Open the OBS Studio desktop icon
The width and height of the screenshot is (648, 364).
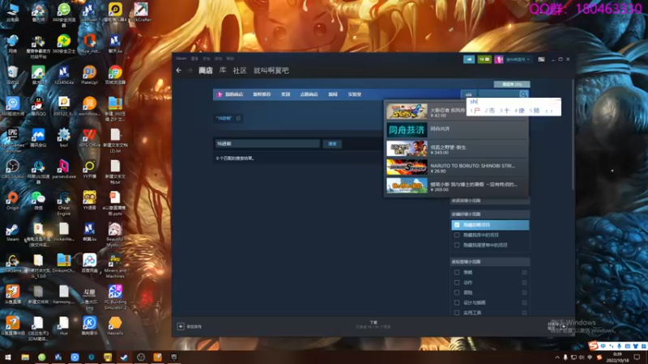tap(12, 169)
